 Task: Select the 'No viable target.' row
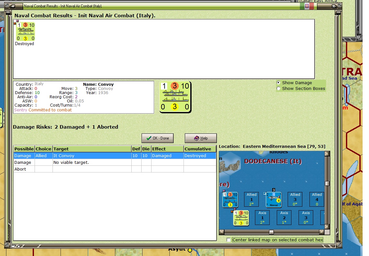[x=115, y=163]
